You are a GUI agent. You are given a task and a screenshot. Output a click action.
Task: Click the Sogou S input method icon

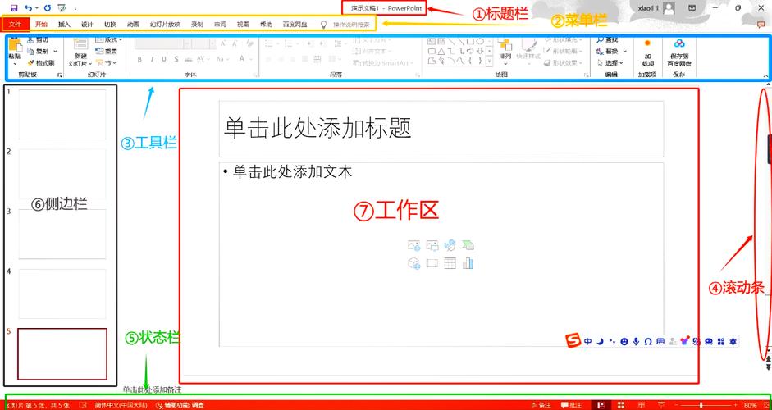pyautogui.click(x=572, y=340)
